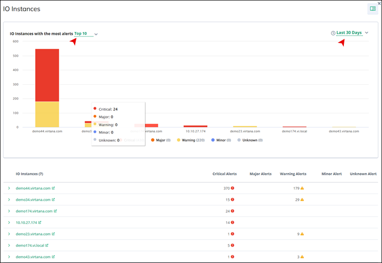Click the clock icon near Last 30 Days
Viewport: 382px width, 263px height.
click(333, 33)
